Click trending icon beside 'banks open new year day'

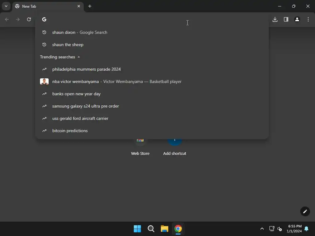point(44,94)
